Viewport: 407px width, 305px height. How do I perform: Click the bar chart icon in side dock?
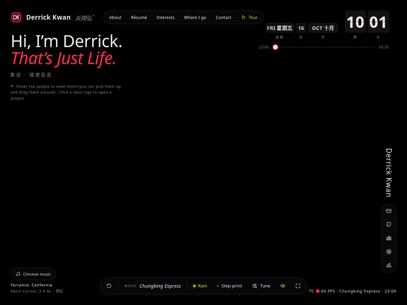point(389,238)
